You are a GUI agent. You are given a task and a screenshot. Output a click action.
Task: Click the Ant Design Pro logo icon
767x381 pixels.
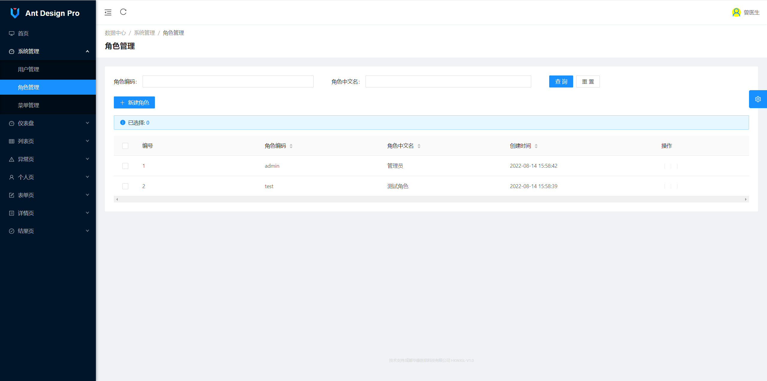(15, 13)
